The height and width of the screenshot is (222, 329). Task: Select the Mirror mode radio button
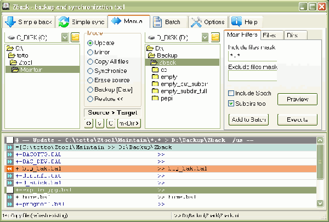(90, 52)
